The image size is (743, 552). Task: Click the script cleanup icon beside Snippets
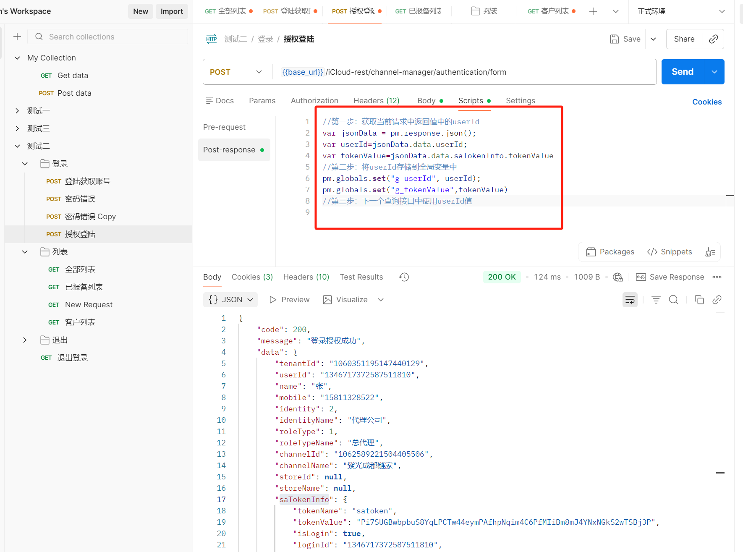coord(710,252)
